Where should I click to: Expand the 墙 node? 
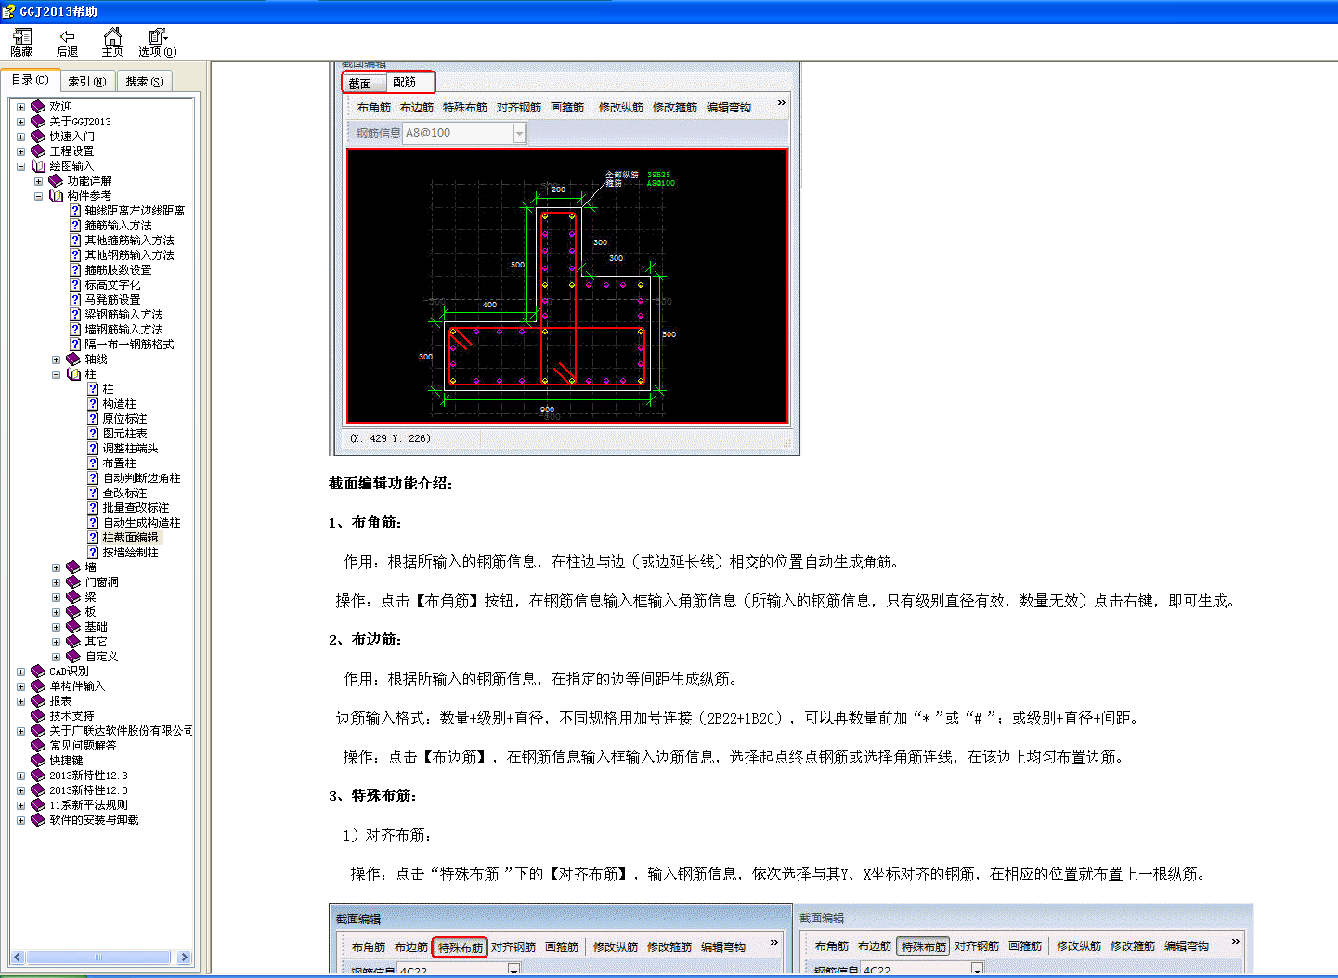56,567
